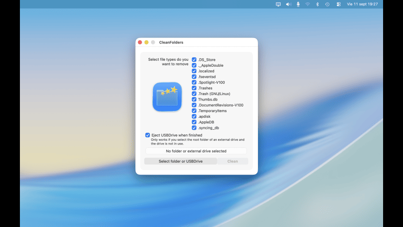
Task: Uncheck the .TemporaryItems checkbox
Action: (x=194, y=111)
